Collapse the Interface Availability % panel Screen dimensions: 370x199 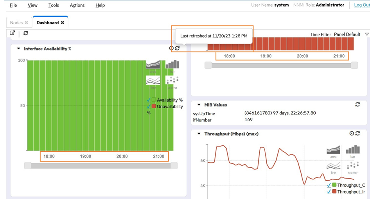click(x=18, y=48)
